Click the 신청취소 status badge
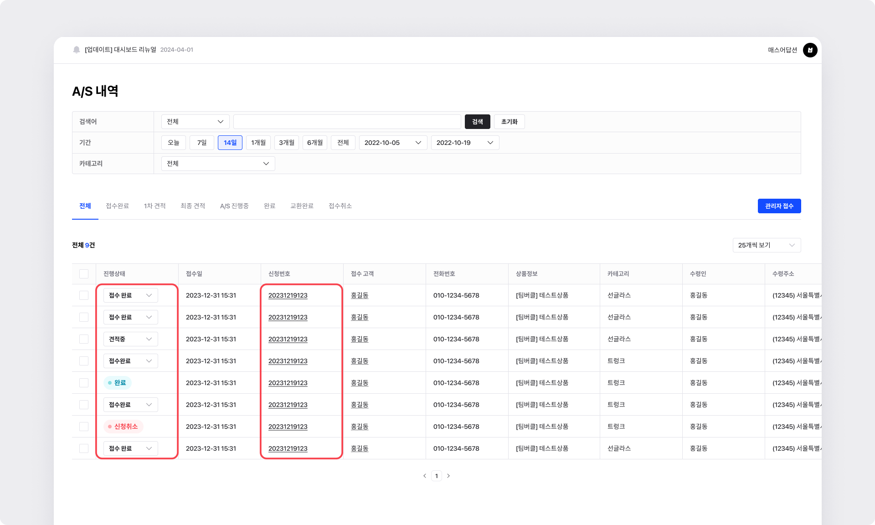This screenshot has height=525, width=875. pyautogui.click(x=124, y=427)
